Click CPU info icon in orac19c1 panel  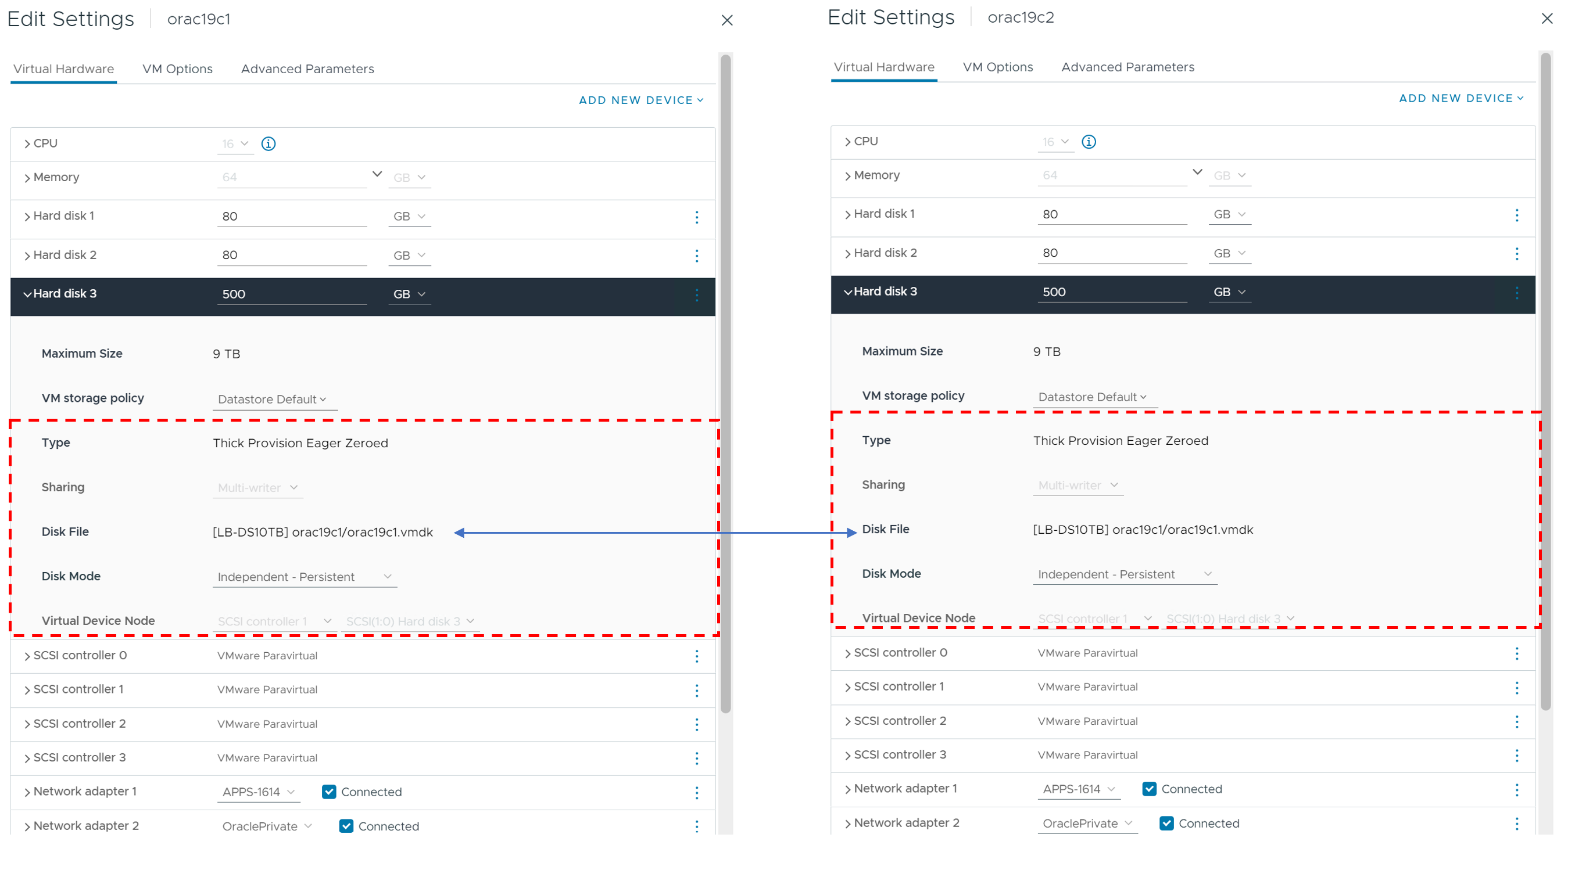[x=269, y=143]
